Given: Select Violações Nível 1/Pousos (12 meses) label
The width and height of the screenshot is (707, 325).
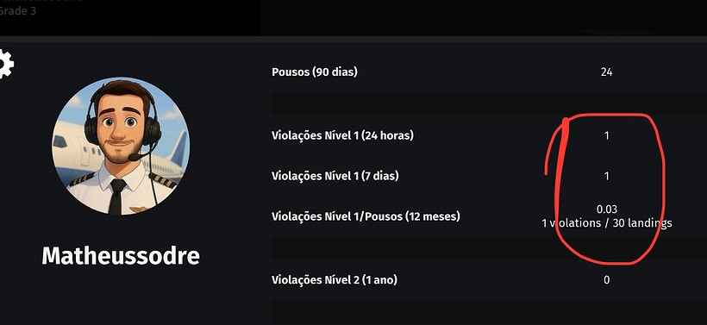Looking at the screenshot, I should point(366,216).
